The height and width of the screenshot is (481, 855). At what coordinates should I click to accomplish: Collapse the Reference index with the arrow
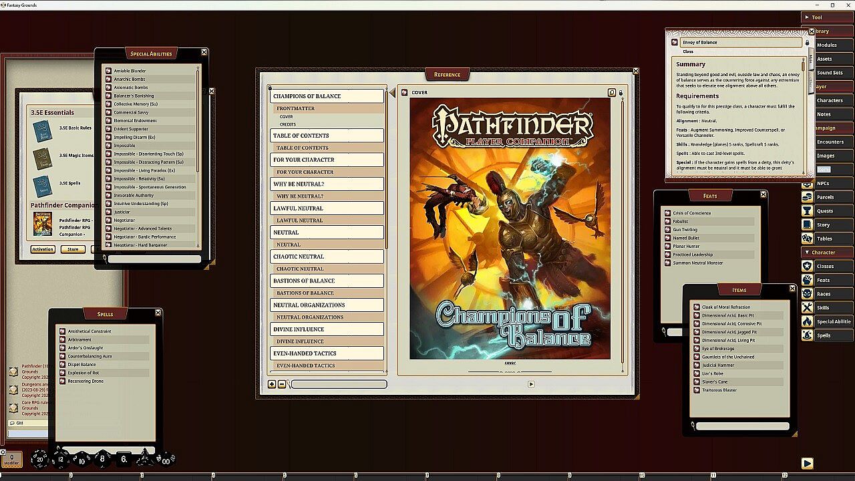tap(392, 94)
